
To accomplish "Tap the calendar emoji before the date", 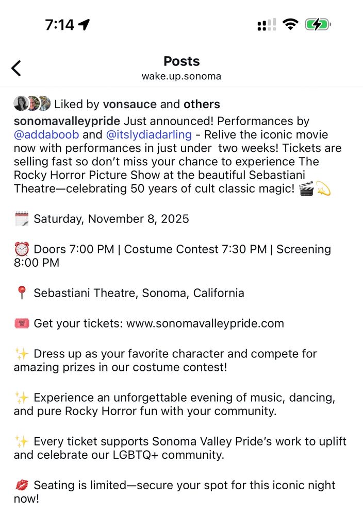I will click(22, 219).
